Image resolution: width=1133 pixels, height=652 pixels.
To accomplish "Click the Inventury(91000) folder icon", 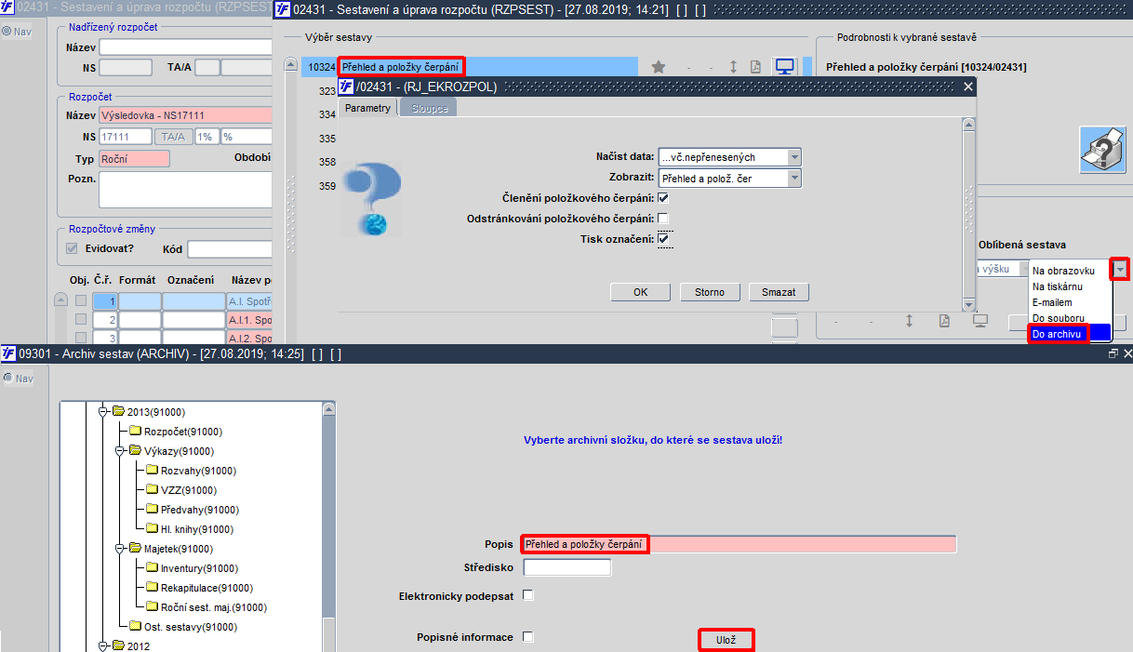I will [x=153, y=567].
